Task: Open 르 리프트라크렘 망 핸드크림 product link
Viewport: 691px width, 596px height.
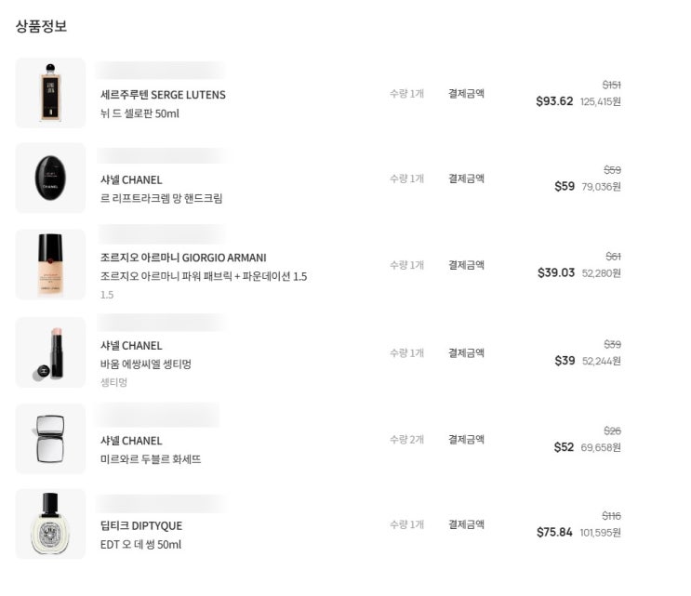Action: point(162,198)
